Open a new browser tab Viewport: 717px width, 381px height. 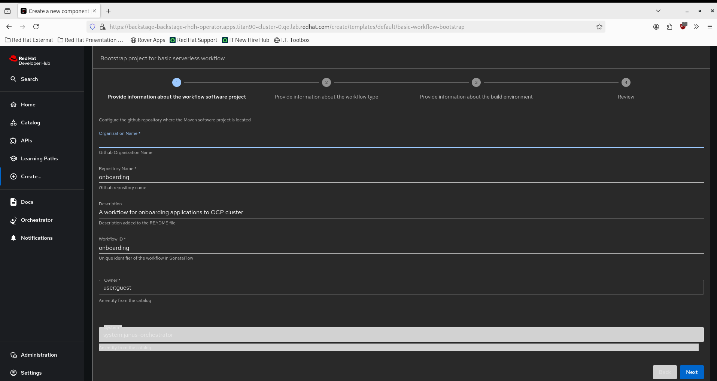click(109, 11)
